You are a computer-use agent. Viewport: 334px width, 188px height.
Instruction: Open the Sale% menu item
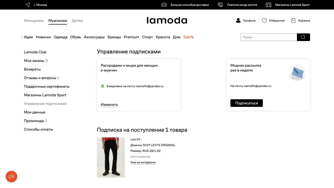(x=188, y=37)
